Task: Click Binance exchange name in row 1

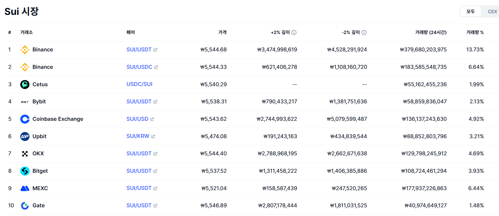Action: coord(43,49)
